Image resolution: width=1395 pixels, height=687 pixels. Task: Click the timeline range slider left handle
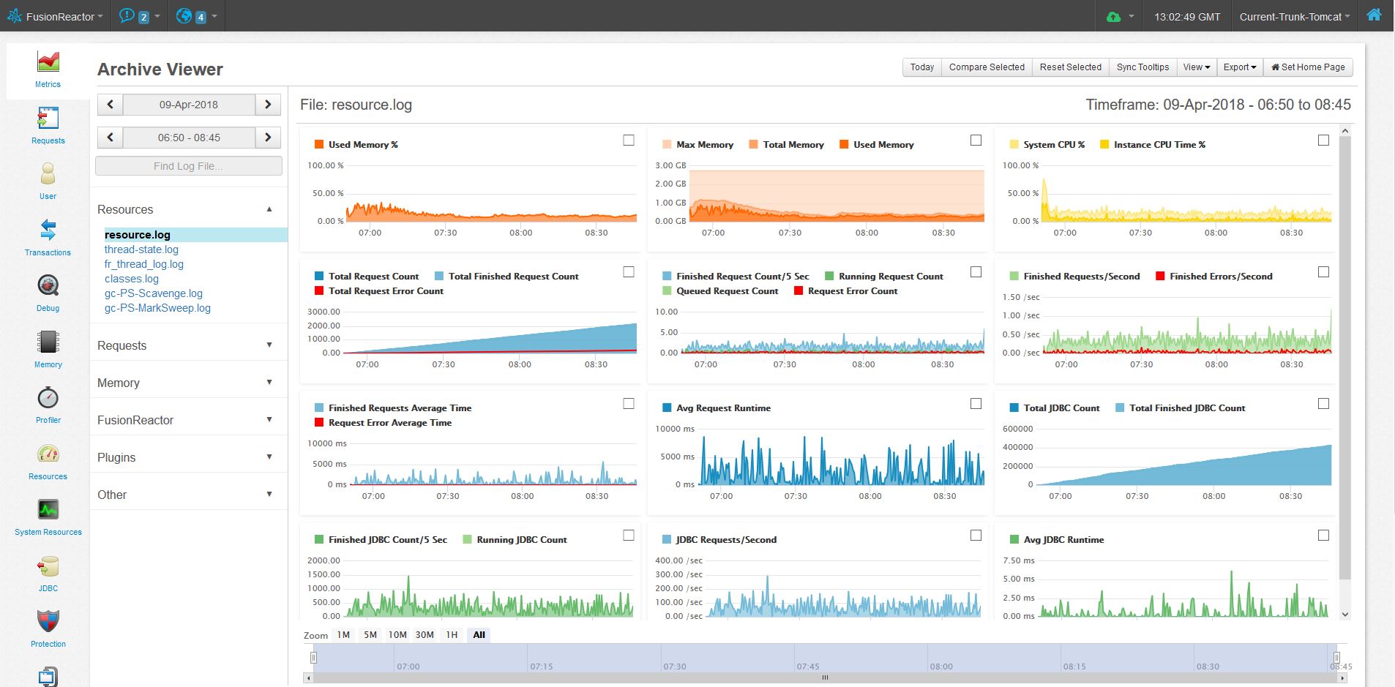[313, 658]
